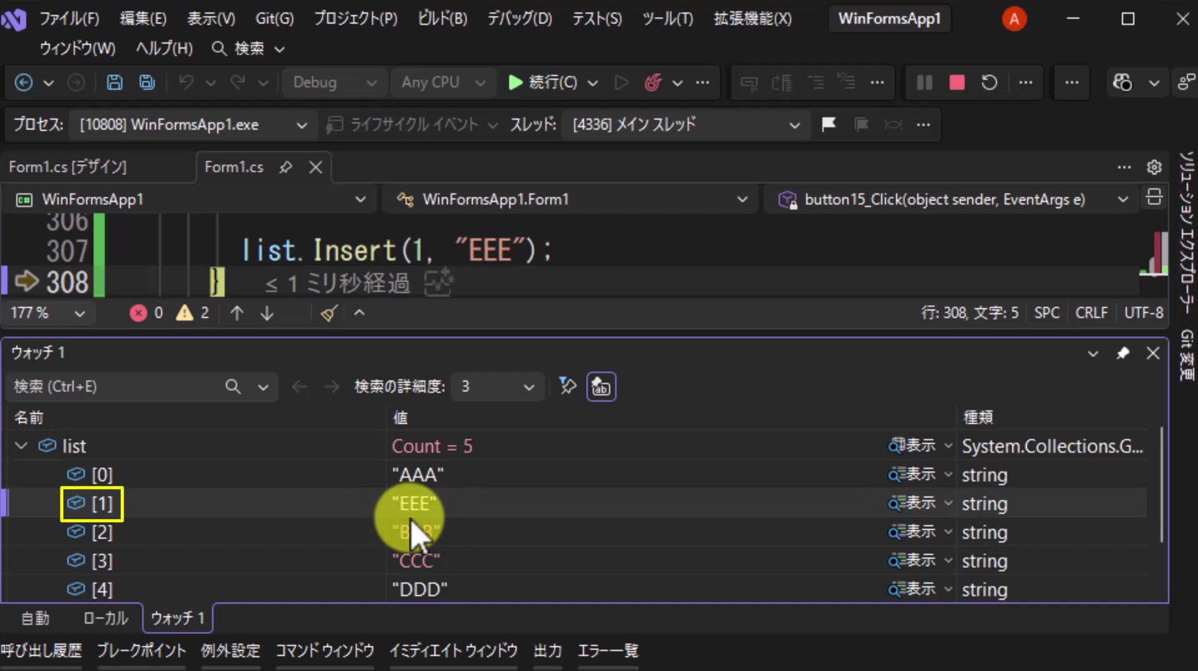The height and width of the screenshot is (671, 1198).
Task: Click the code cleanup broom icon
Action: (x=329, y=313)
